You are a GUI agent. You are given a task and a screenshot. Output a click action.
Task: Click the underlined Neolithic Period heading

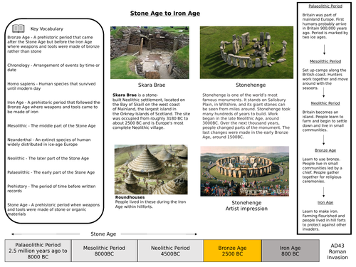click(325, 103)
